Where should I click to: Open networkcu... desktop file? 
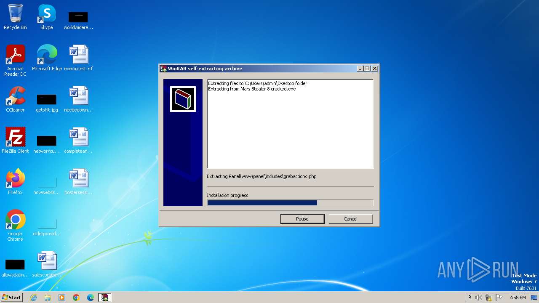[46, 144]
